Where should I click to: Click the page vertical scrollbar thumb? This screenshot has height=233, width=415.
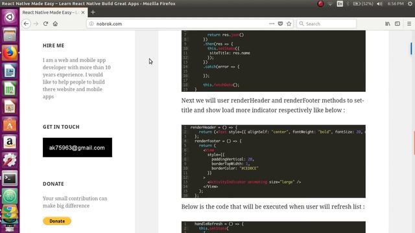(411, 49)
